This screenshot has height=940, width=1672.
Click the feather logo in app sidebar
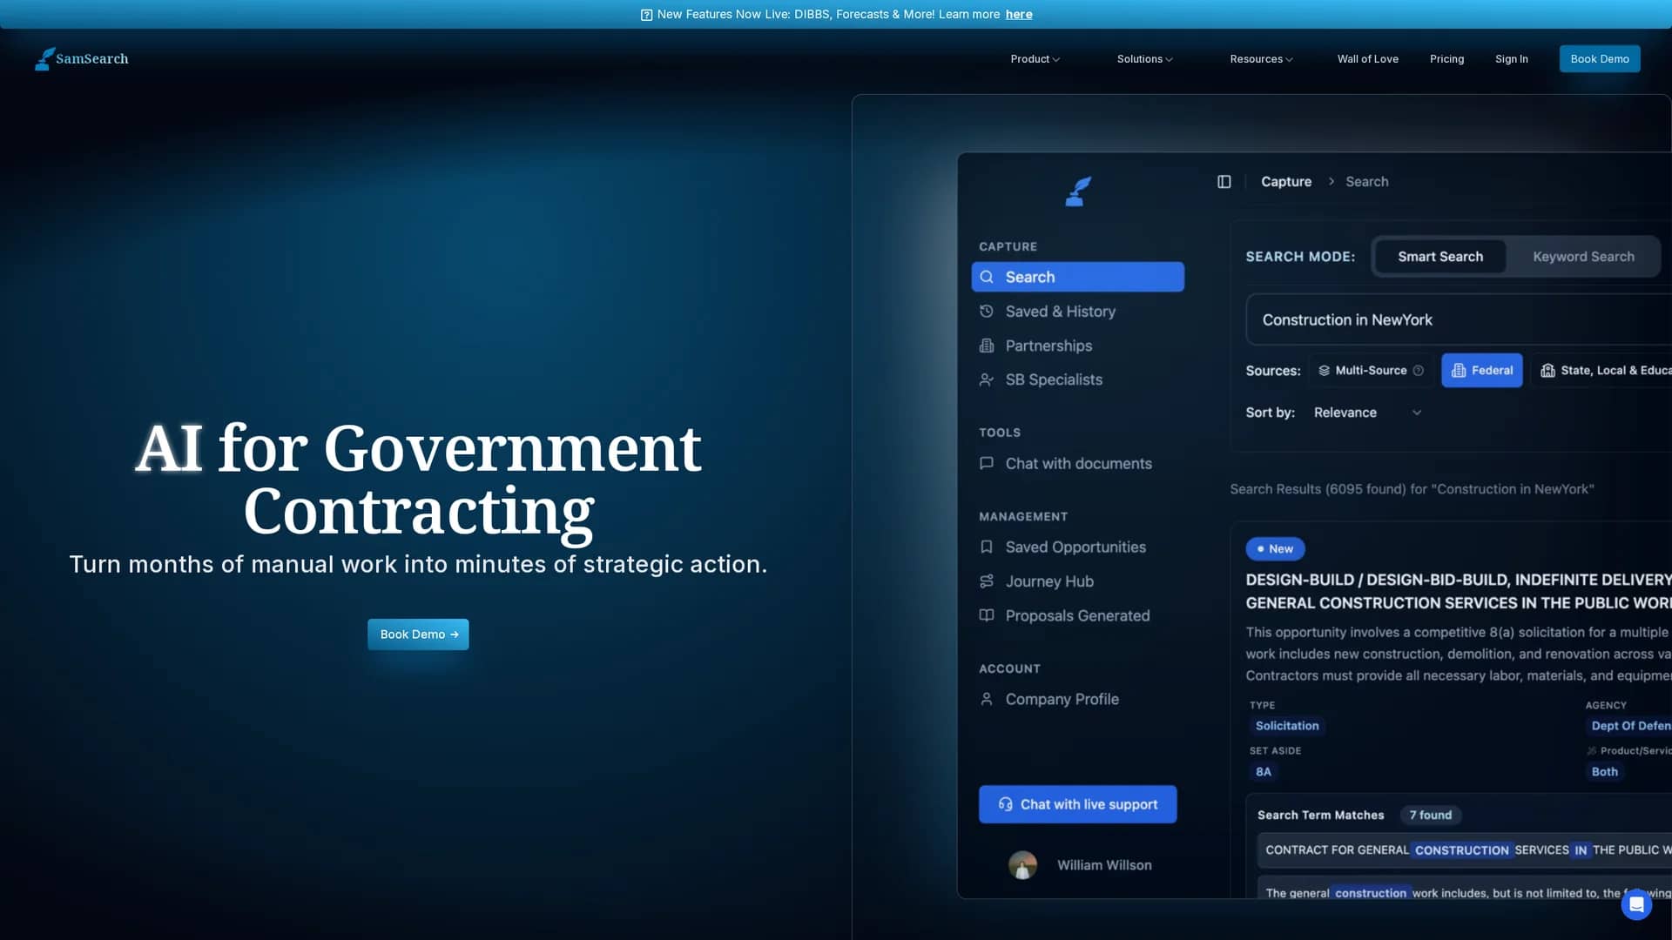pos(1078,191)
